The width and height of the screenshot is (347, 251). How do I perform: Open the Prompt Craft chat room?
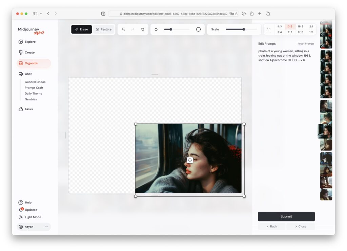point(34,88)
